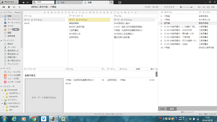
Task: Open the column chooser grid icon
Action: pyautogui.click(x=156, y=69)
